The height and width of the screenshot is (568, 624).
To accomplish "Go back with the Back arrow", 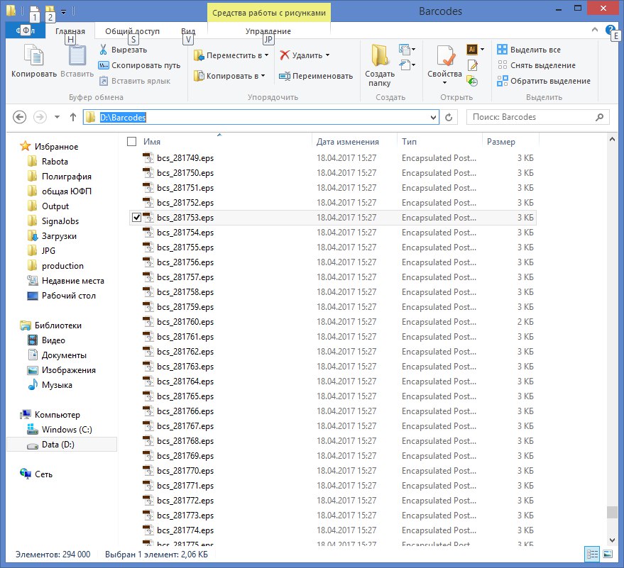I will tap(19, 117).
